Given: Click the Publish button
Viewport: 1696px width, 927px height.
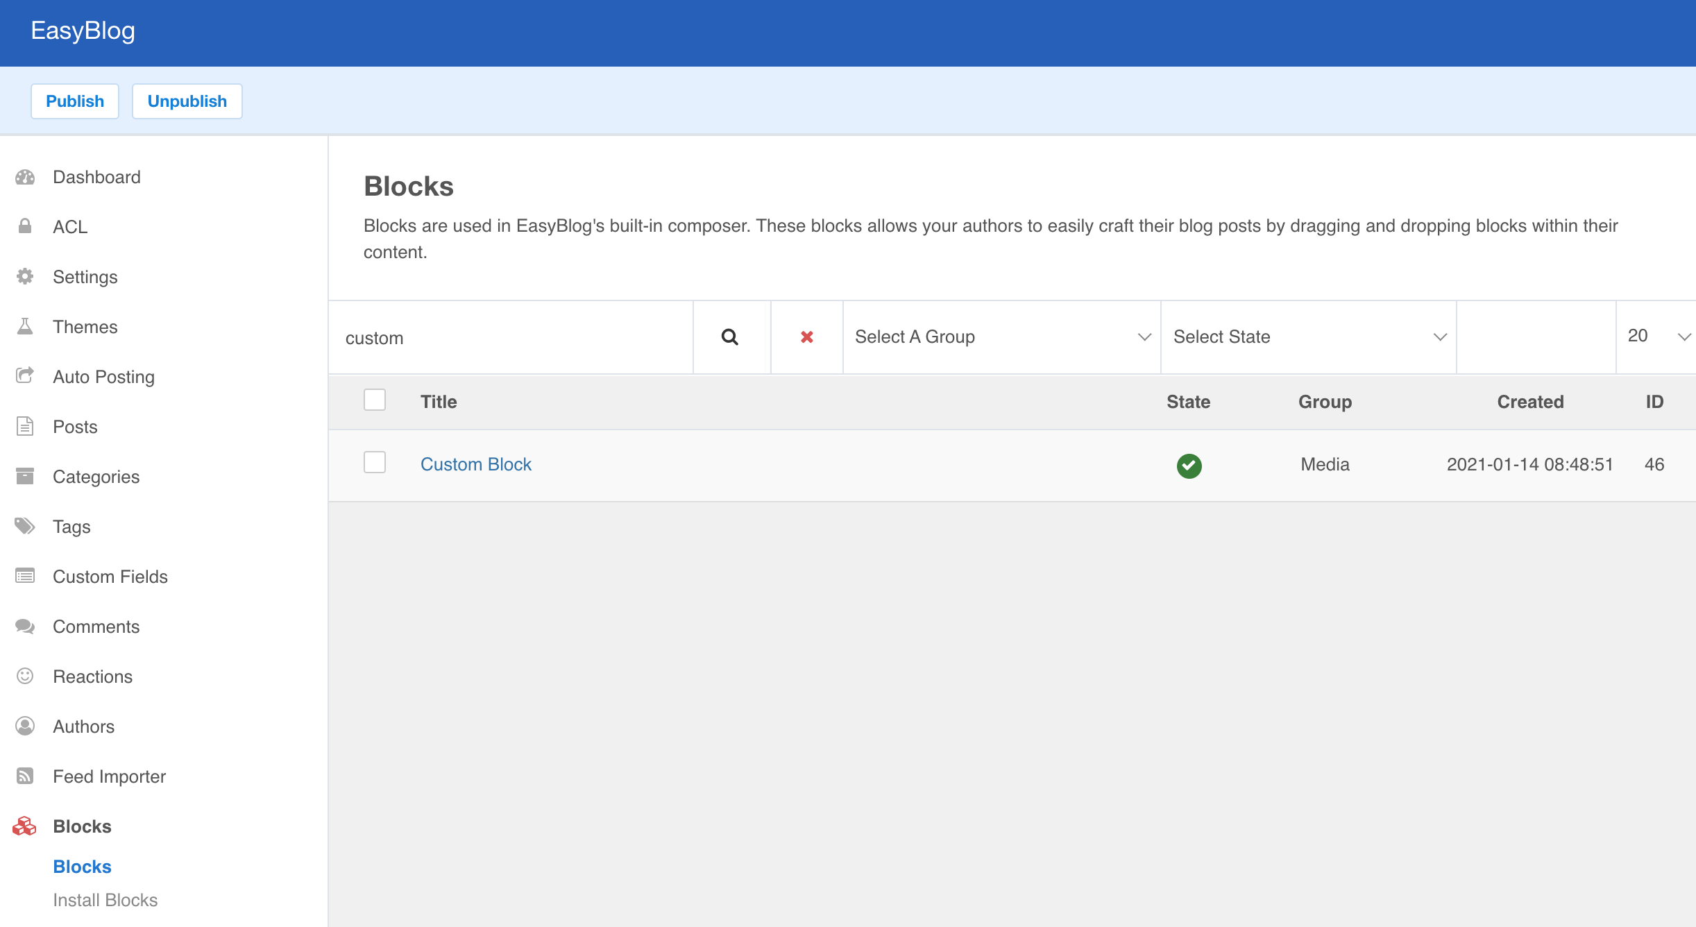Looking at the screenshot, I should pyautogui.click(x=75, y=101).
